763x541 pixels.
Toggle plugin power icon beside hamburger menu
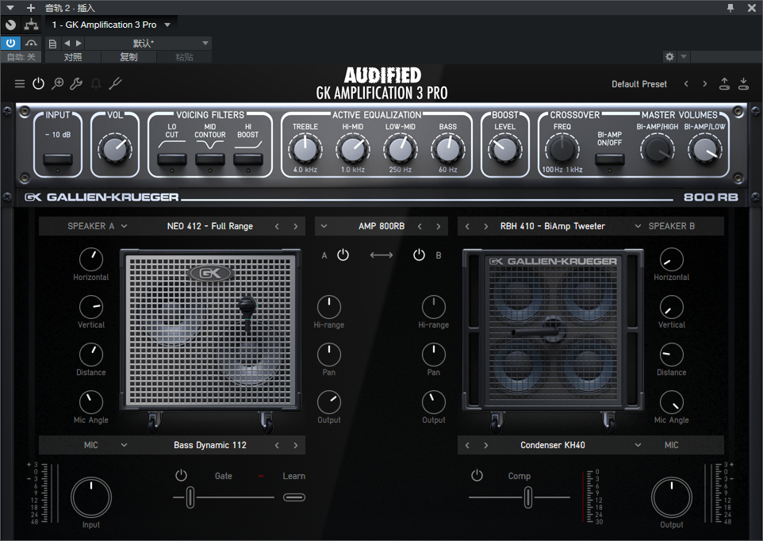[x=38, y=83]
